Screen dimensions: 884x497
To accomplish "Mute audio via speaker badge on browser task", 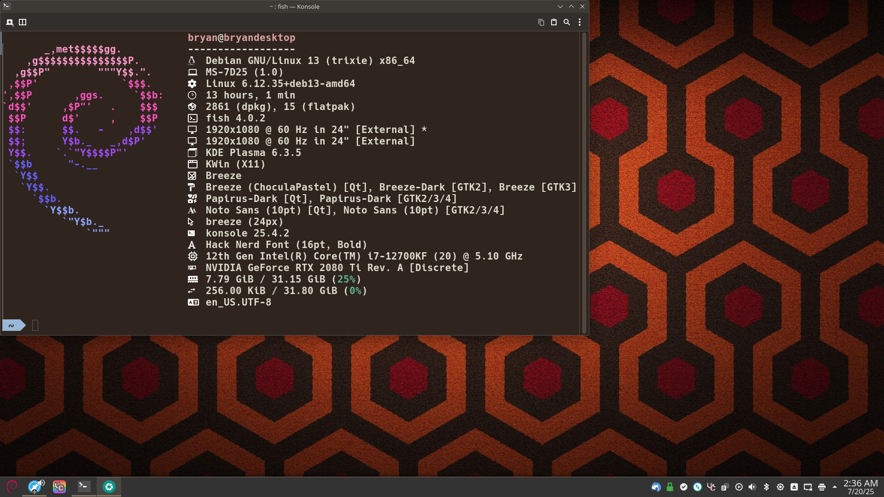I will [42, 482].
